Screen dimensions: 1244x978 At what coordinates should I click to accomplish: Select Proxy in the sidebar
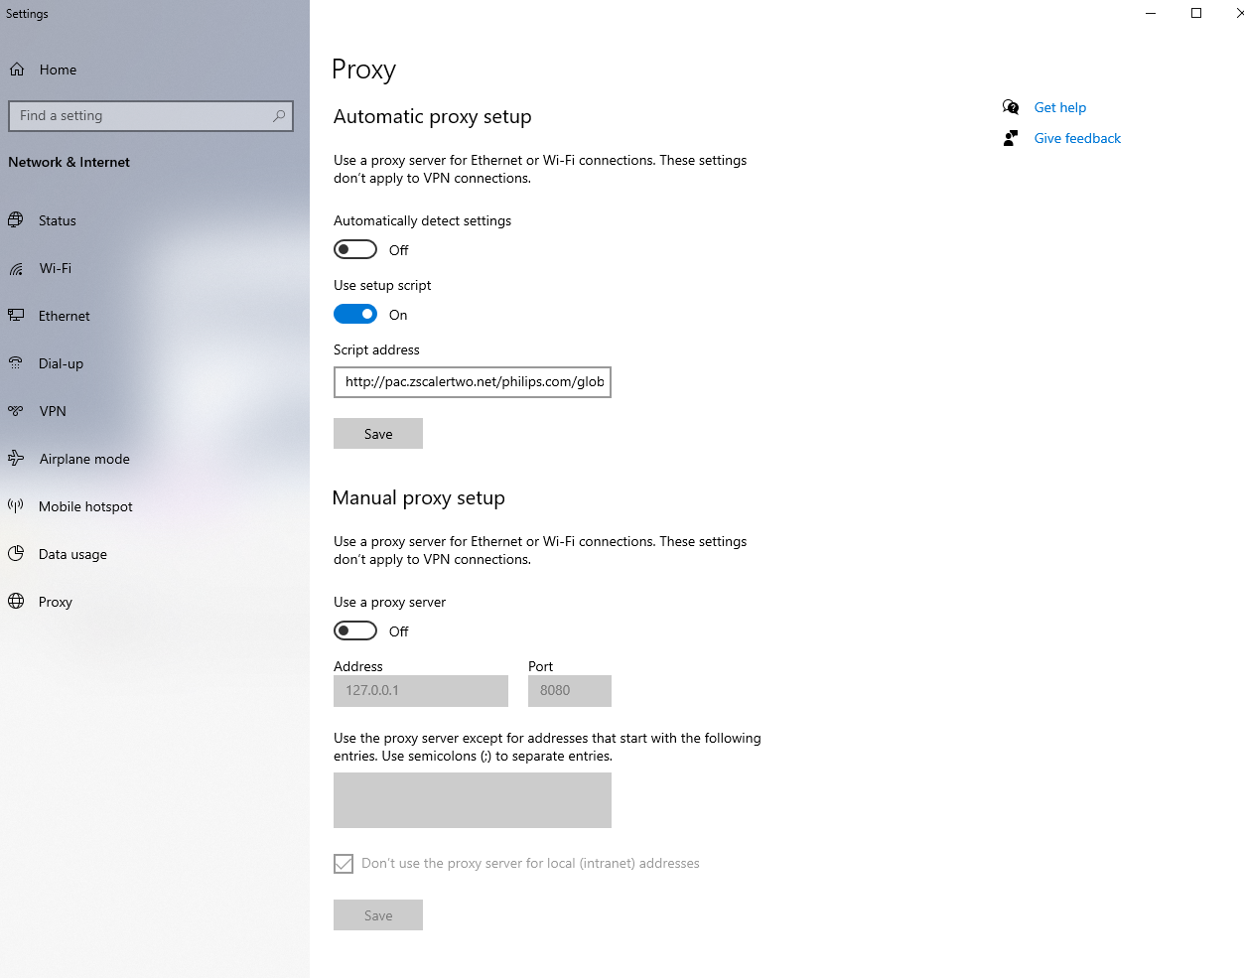[55, 602]
